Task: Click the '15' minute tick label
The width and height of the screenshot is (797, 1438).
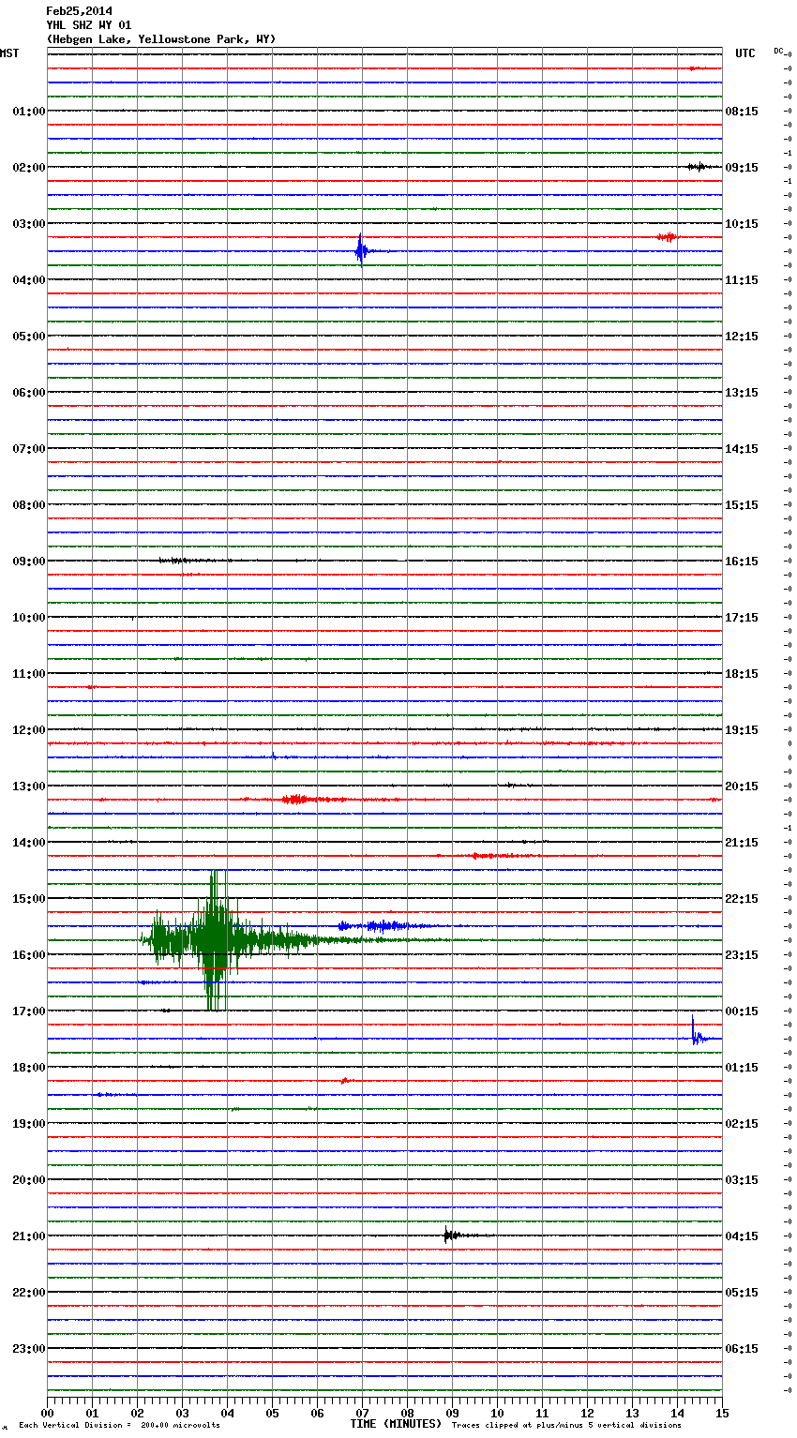Action: [722, 1413]
